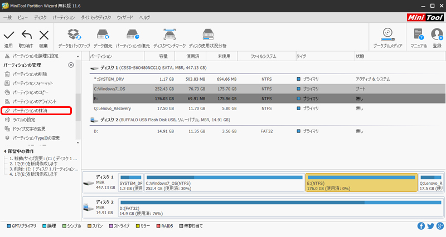
Task: Open the ウィザード menu
Action: [x=125, y=18]
